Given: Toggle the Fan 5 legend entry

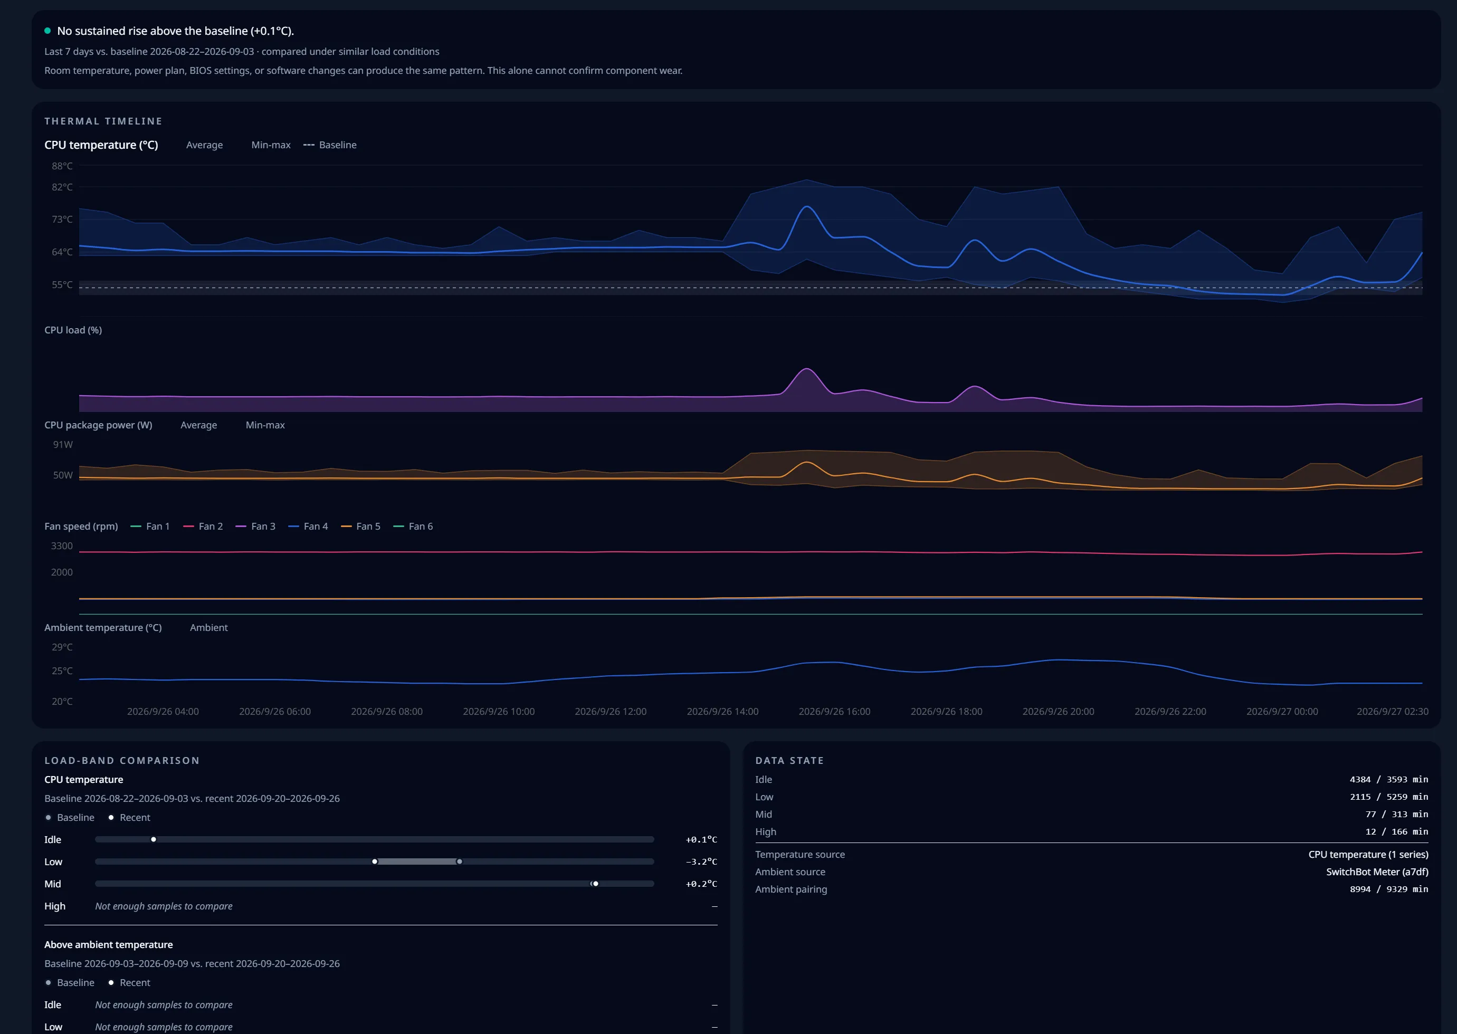Looking at the screenshot, I should [360, 526].
